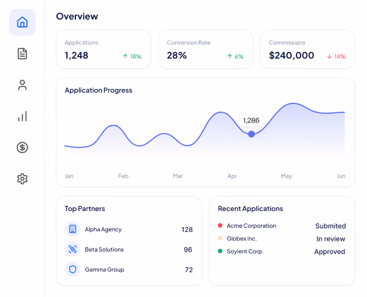
Task: Click the Application Progress chart title
Action: coord(99,90)
